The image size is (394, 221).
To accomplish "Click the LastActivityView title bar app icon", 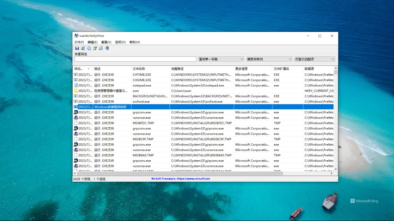I will (76, 36).
